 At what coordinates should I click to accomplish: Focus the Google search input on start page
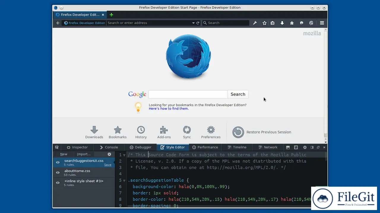tap(188, 94)
